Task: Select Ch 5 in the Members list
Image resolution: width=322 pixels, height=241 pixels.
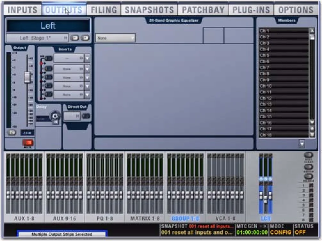Action: coord(283,55)
